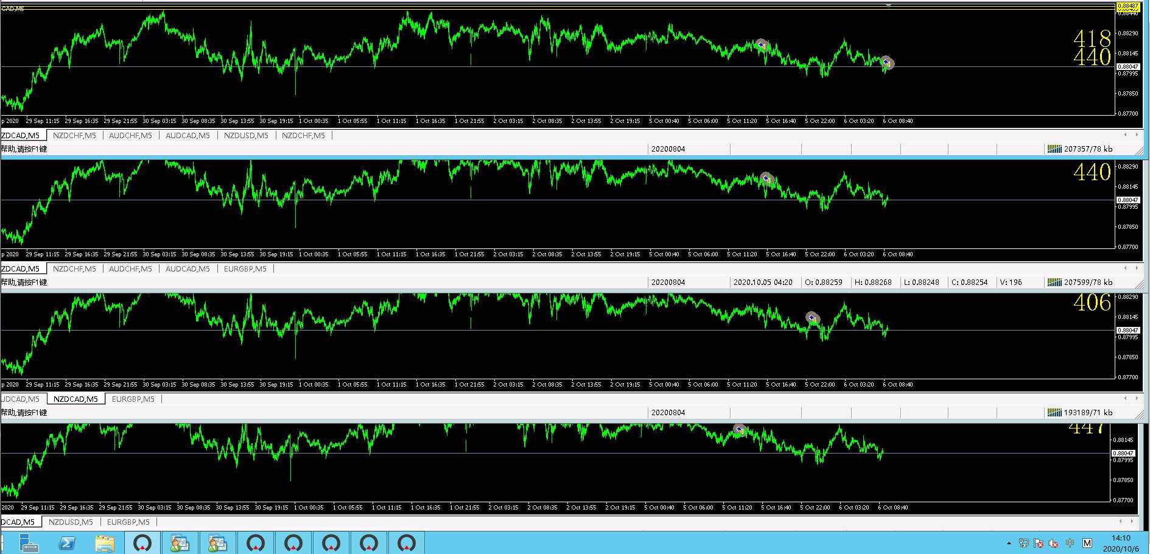Open NZDCHF,M5 tab in the second chart window
This screenshot has height=554, width=1150.
point(74,268)
